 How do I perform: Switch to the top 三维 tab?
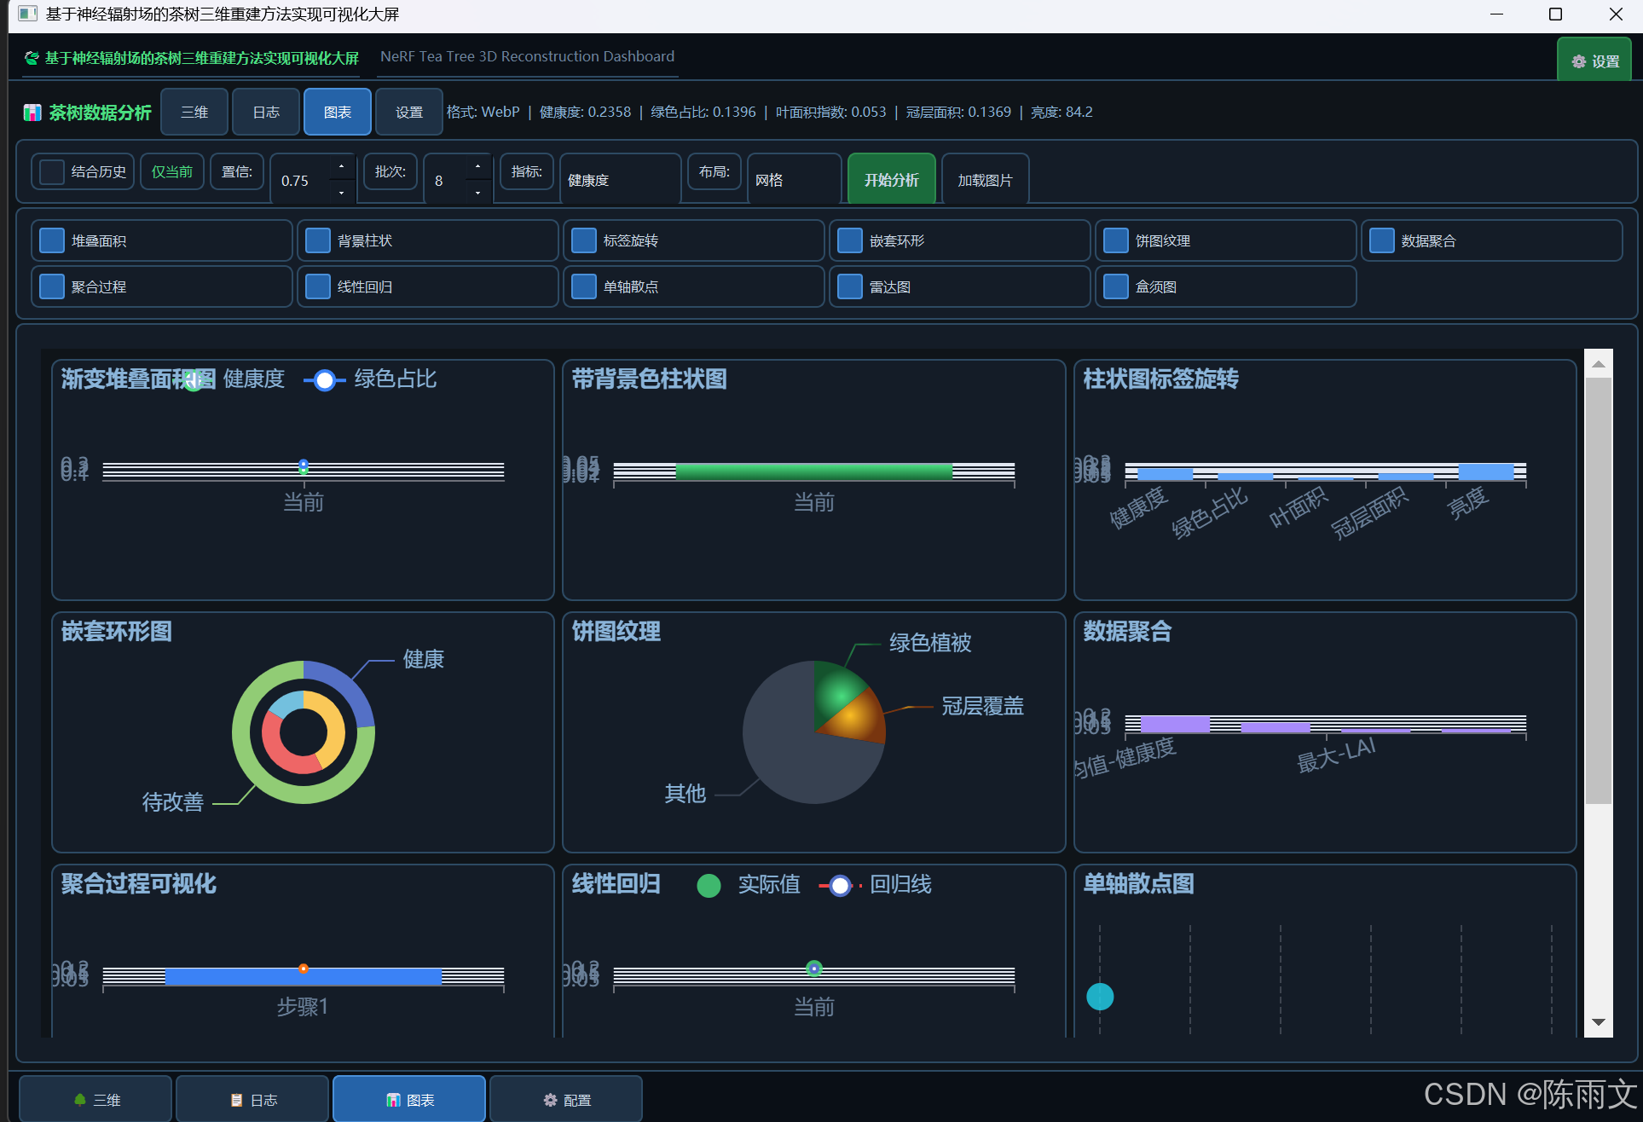(x=194, y=112)
